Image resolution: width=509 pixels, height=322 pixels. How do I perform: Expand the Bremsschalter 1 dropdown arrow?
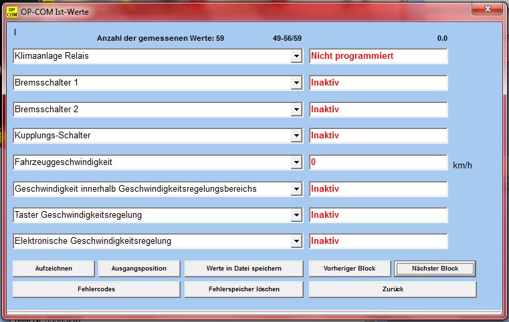pyautogui.click(x=296, y=83)
